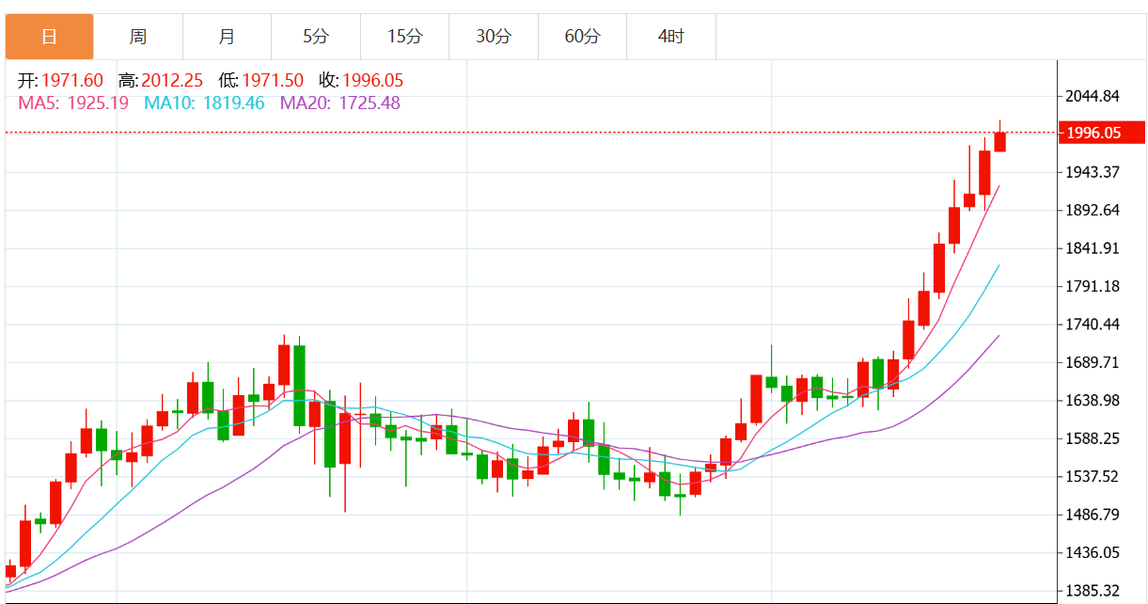
Task: Click the opening price 开:1971.60 value
Action: [x=61, y=81]
